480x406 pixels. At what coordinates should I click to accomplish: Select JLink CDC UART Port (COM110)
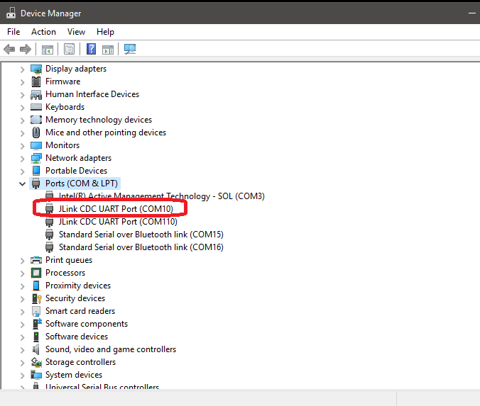tap(118, 222)
